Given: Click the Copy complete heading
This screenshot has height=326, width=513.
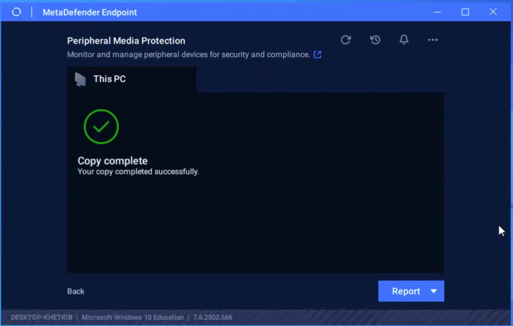Looking at the screenshot, I should point(112,161).
